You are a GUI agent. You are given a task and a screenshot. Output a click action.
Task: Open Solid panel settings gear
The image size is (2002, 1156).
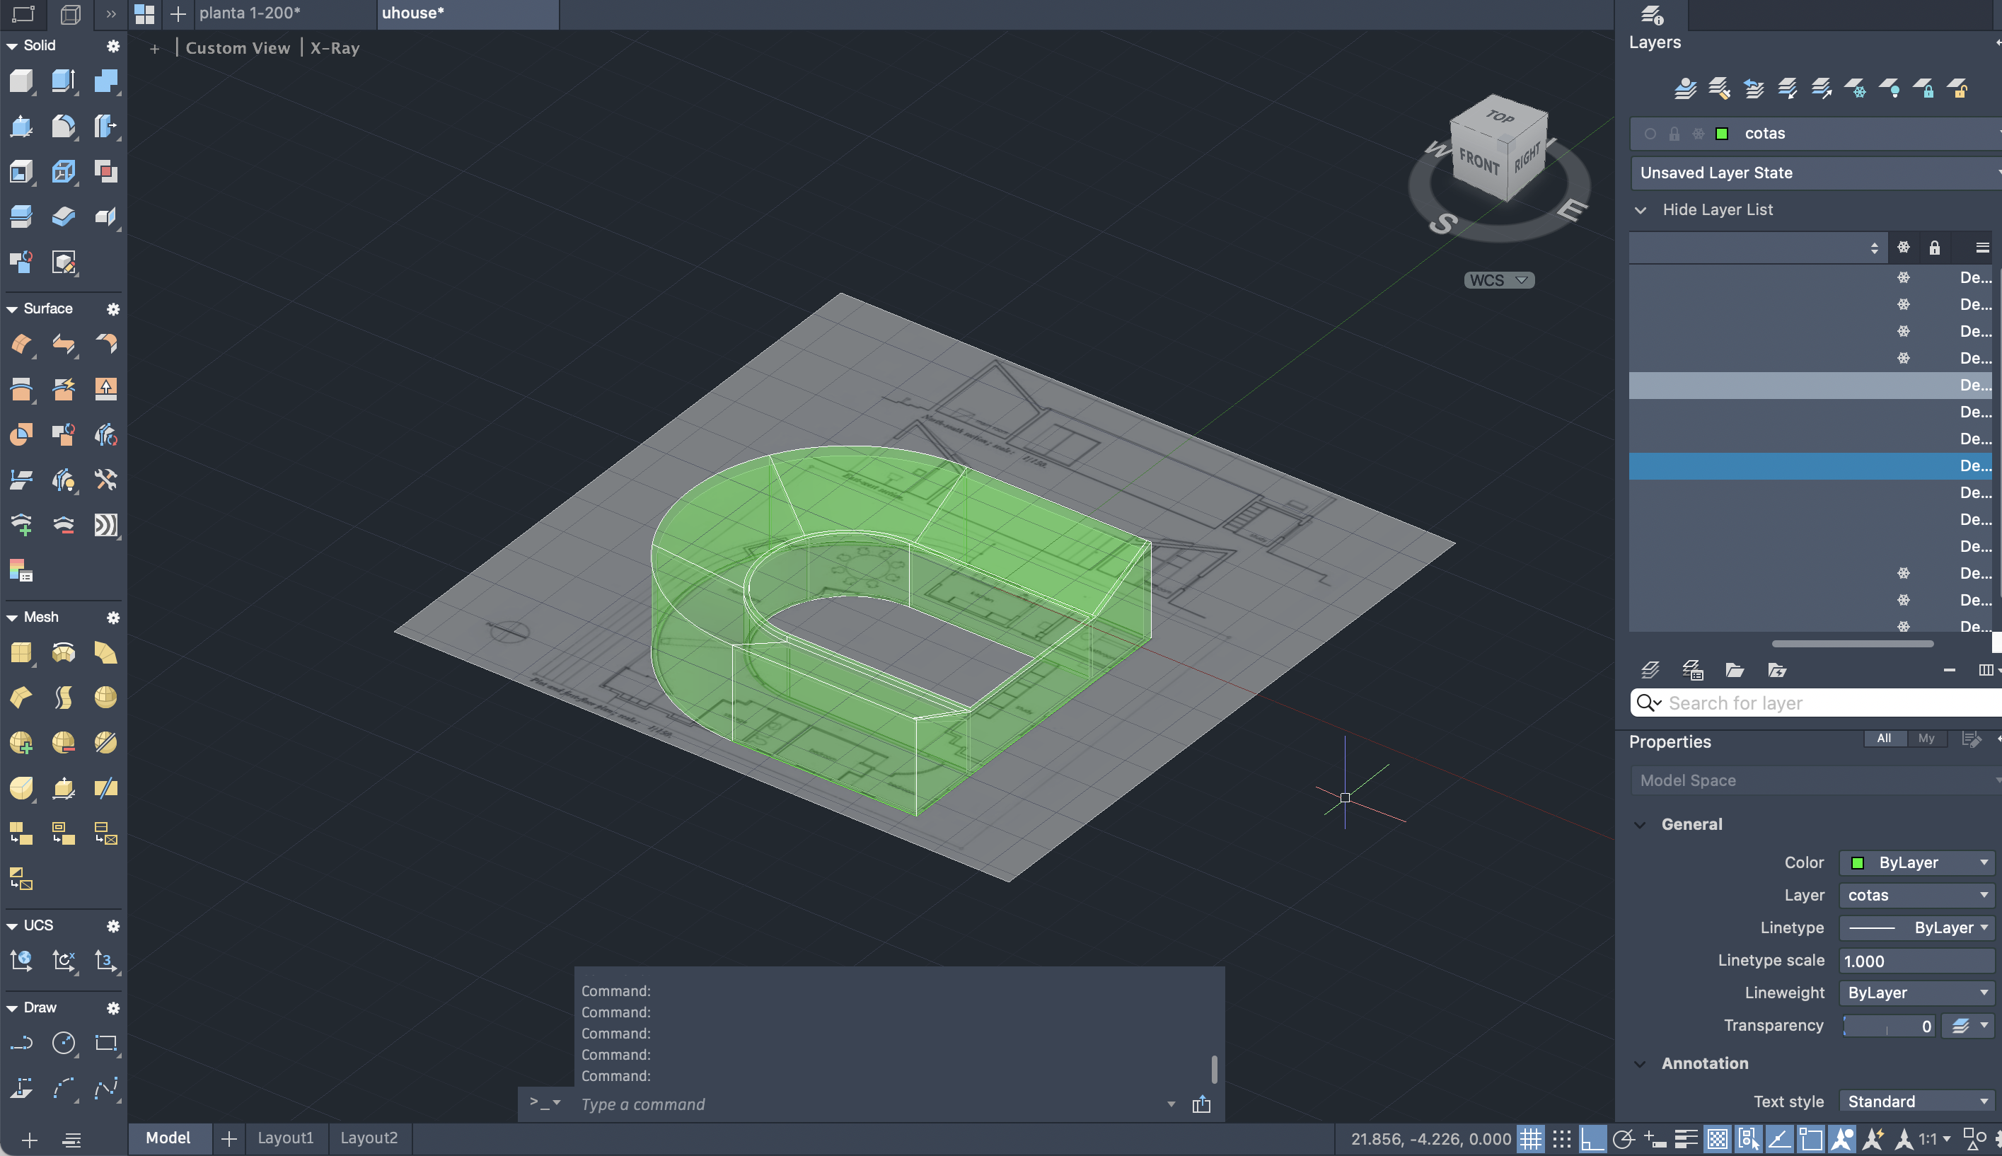(x=112, y=46)
